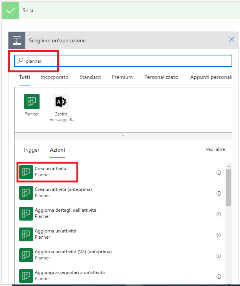Select Aggiungi assegnatari a un'attività text
240x286 pixels.
pyautogui.click(x=70, y=273)
